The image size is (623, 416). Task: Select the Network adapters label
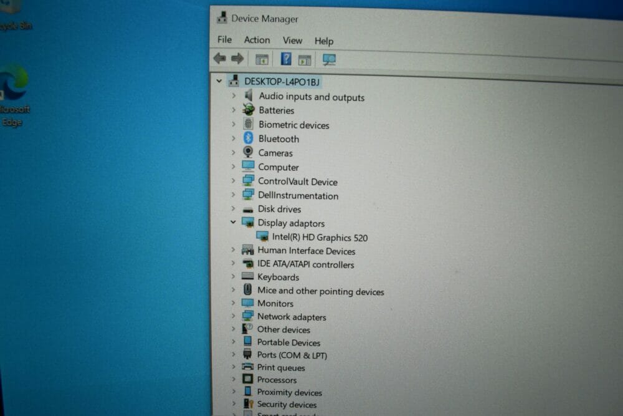tap(292, 317)
